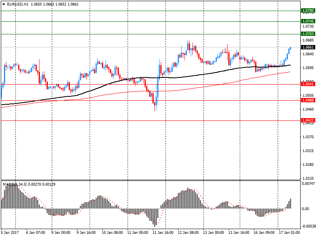Click the 1.0595 price scale value
316x237 pixels.
pos(308,68)
